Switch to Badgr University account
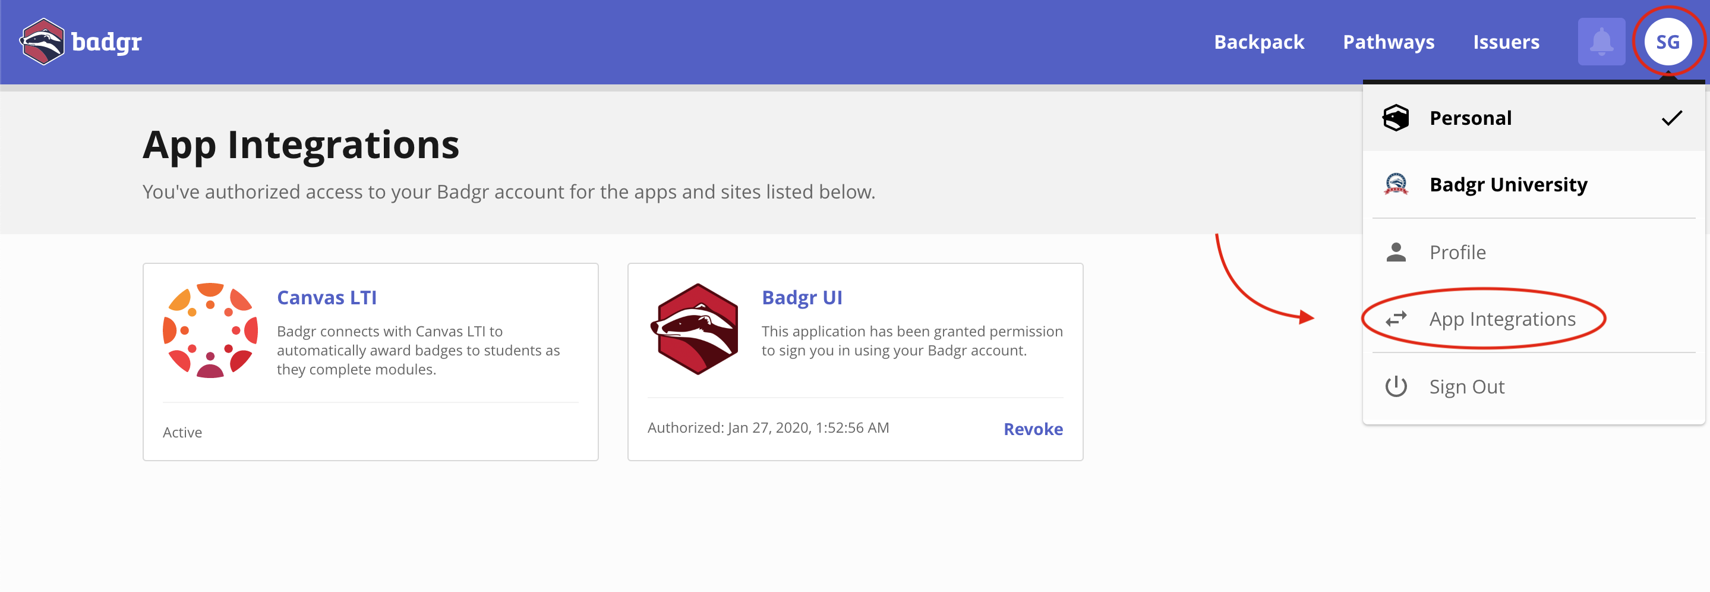This screenshot has height=592, width=1710. pos(1534,185)
